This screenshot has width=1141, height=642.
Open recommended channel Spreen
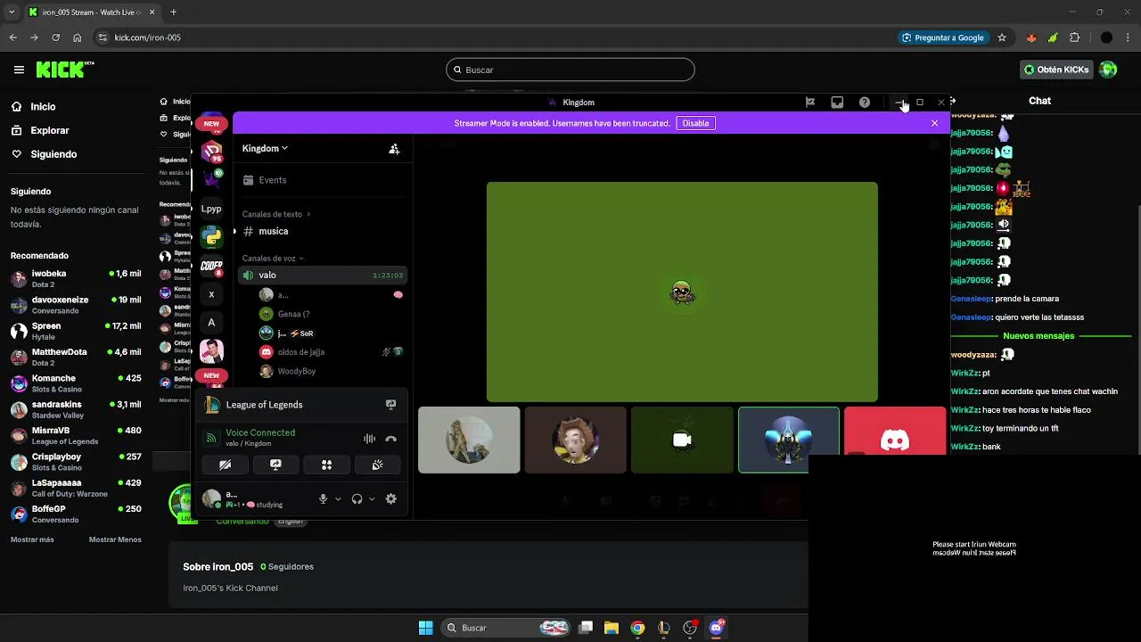(76, 331)
